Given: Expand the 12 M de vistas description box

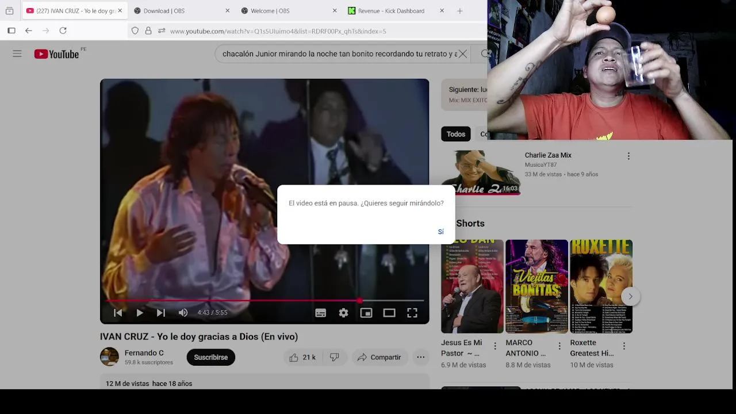Looking at the screenshot, I should (264, 382).
